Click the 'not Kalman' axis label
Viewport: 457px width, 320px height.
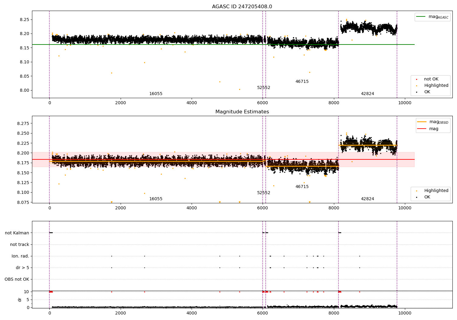coord(17,233)
